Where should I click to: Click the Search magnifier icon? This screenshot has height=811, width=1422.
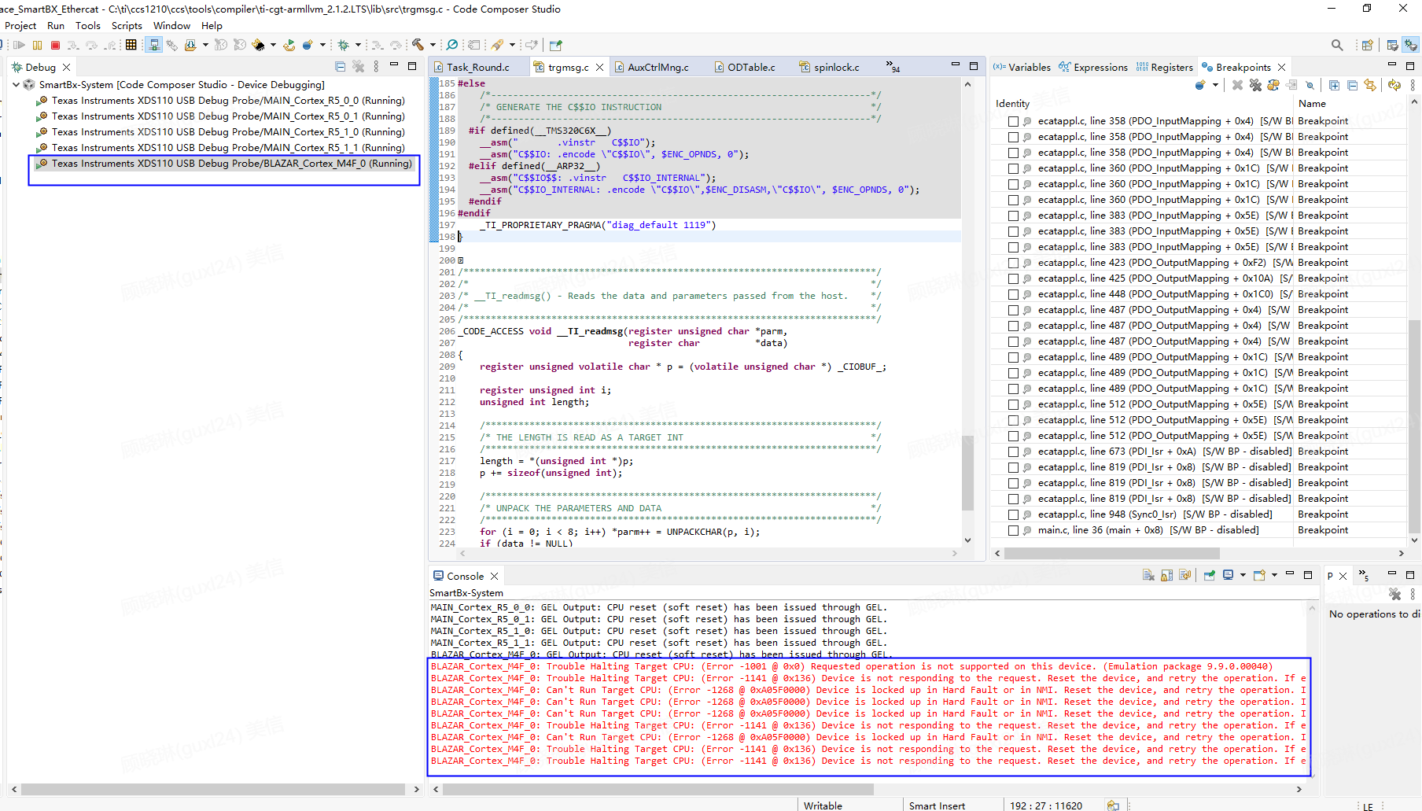pyautogui.click(x=1337, y=45)
